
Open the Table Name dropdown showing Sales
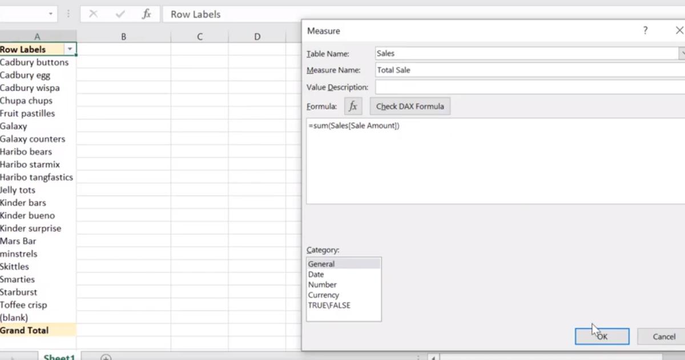682,53
